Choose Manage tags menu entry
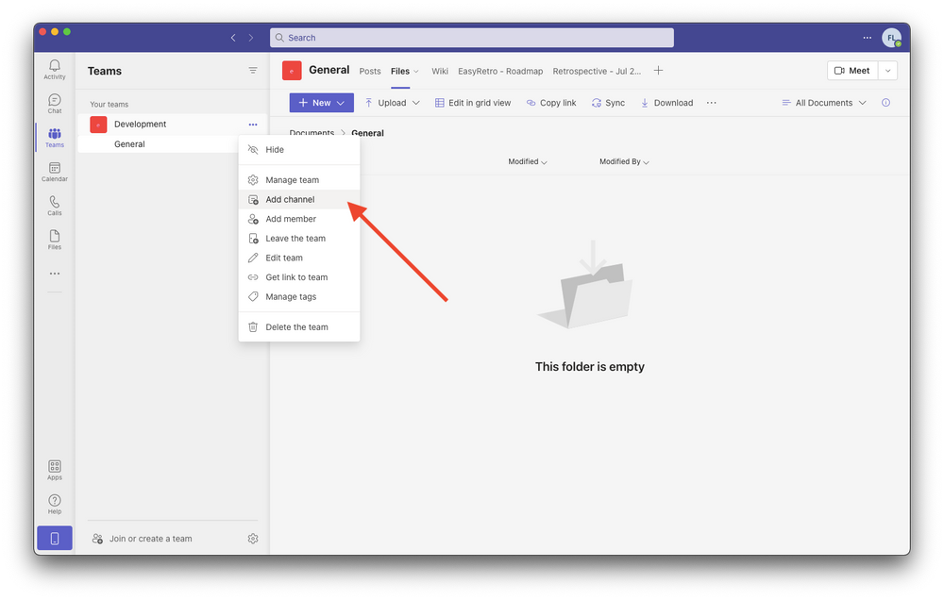 tap(299, 296)
